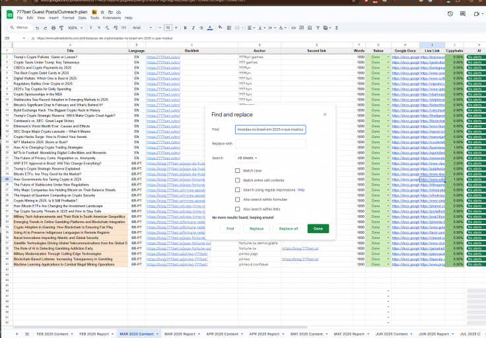Toggle italic formatting
Image resolution: width=486 pixels, height=338 pixels.
[193, 28]
